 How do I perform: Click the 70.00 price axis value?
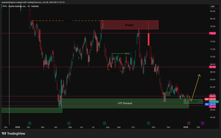(x=212, y=57)
